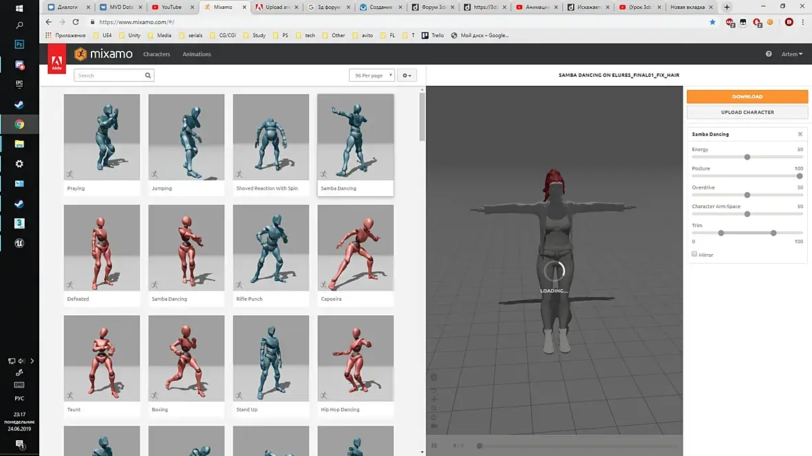
Task: Click the Upload Character button
Action: pyautogui.click(x=747, y=112)
